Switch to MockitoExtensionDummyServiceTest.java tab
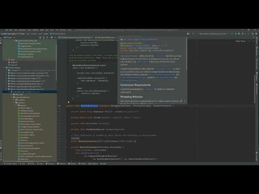259x194 pixels. pos(76,38)
